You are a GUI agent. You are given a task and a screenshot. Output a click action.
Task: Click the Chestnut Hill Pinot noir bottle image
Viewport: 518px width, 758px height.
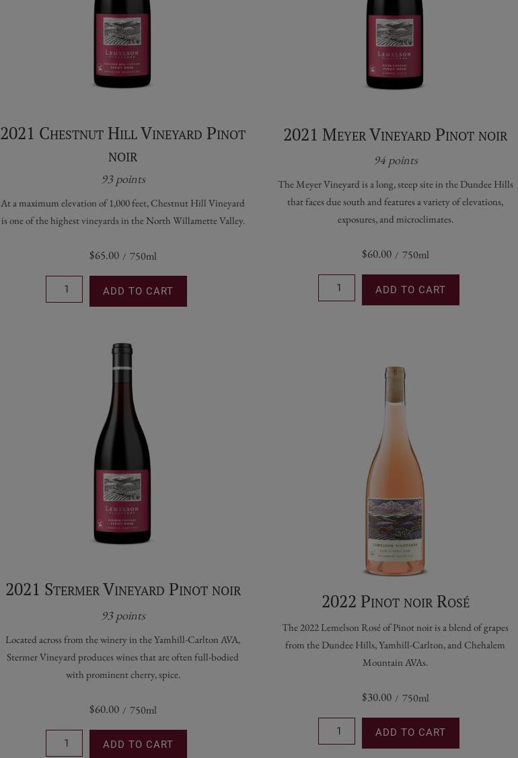(122, 44)
